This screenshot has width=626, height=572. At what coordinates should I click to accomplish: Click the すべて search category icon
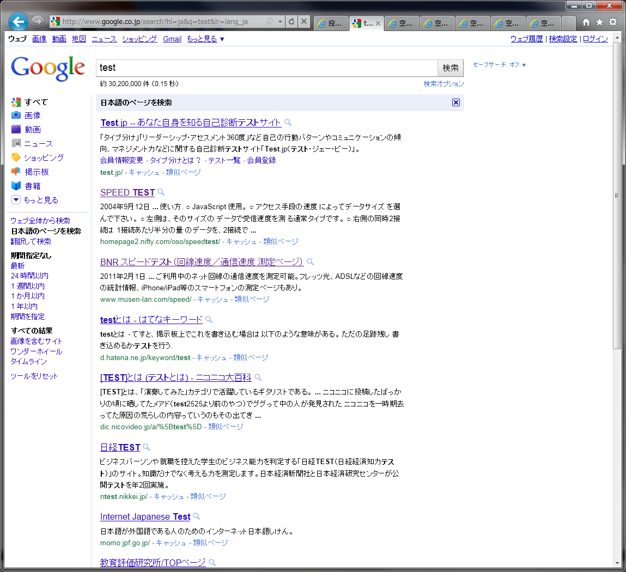point(16,102)
